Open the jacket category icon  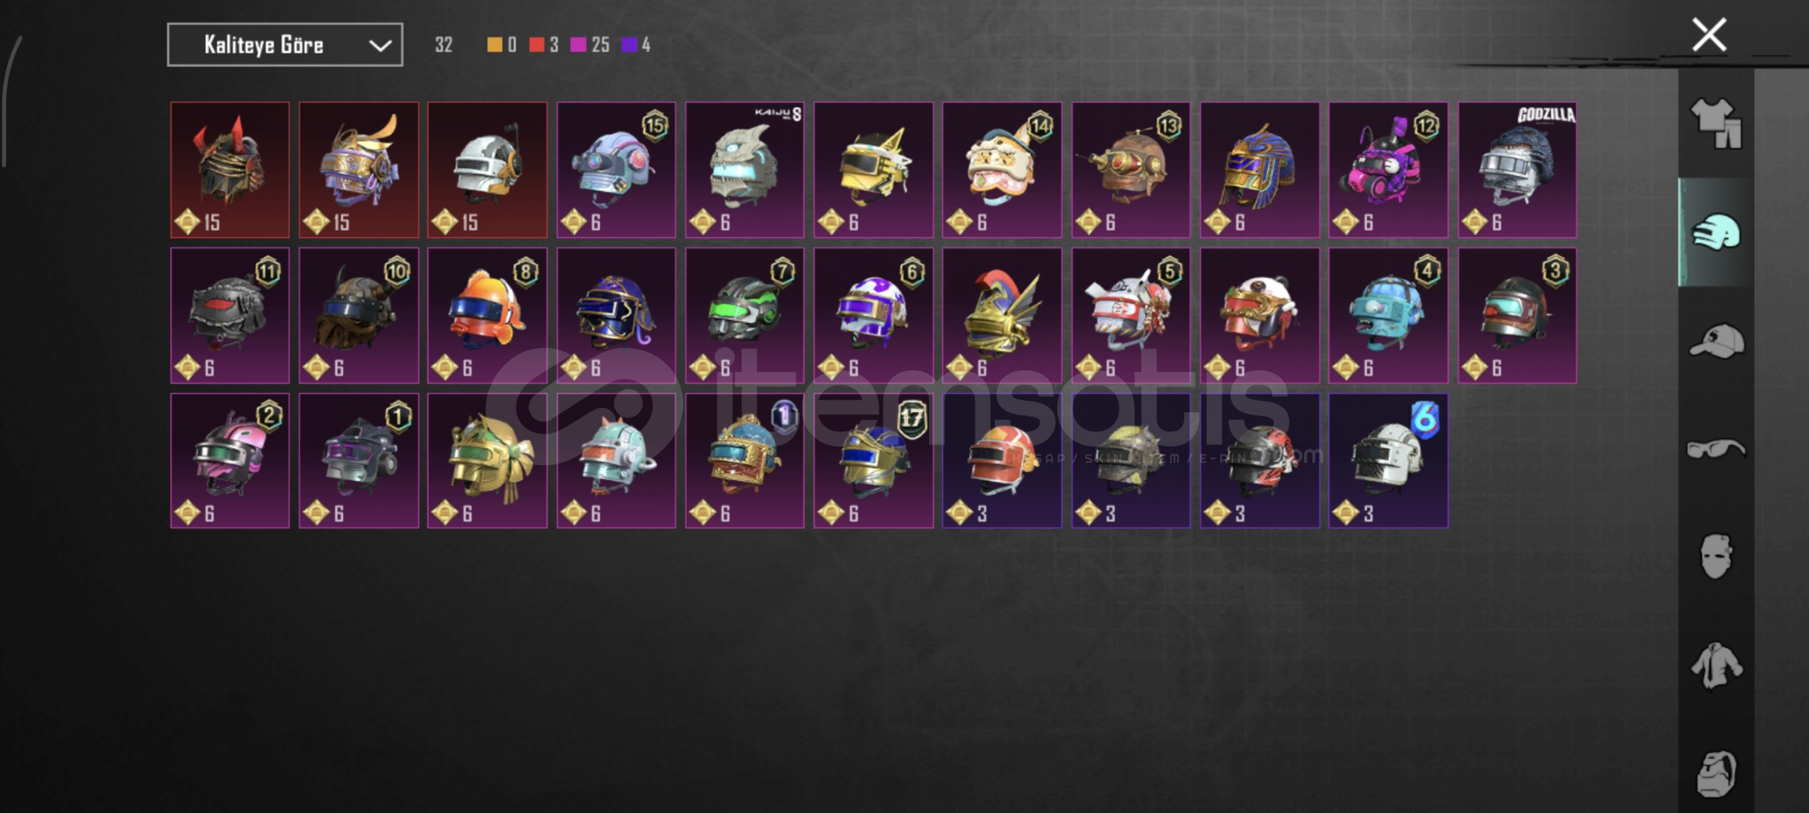tap(1716, 665)
